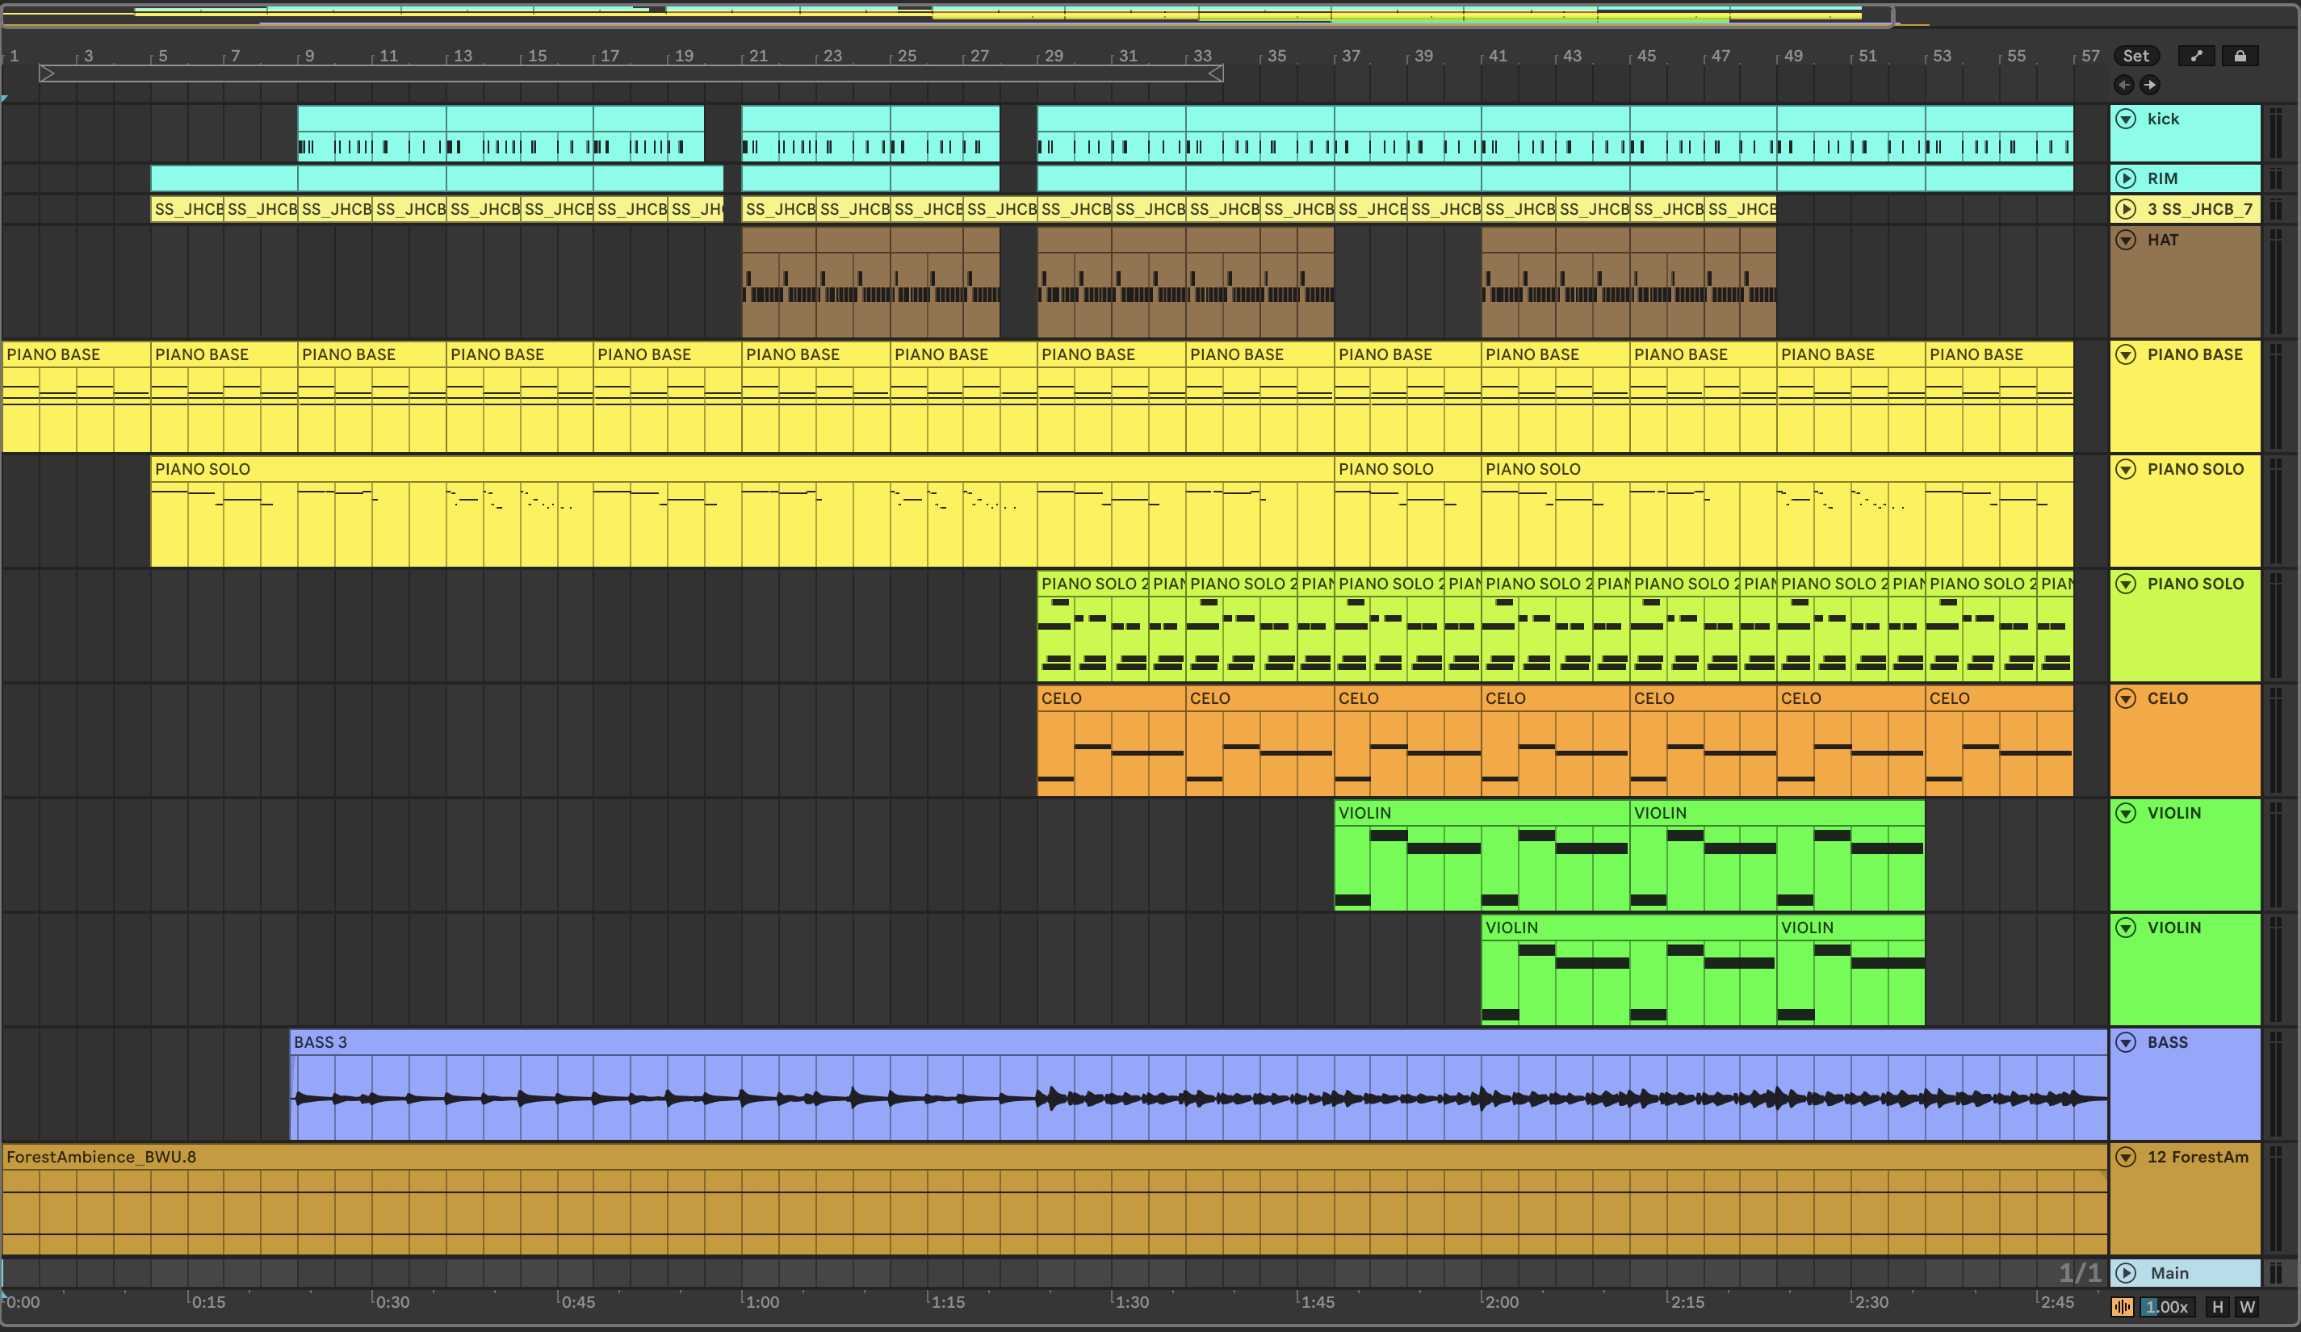Screen dimensions: 2301x1332
Task: Click the Set locator button
Action: pyautogui.click(x=2135, y=56)
